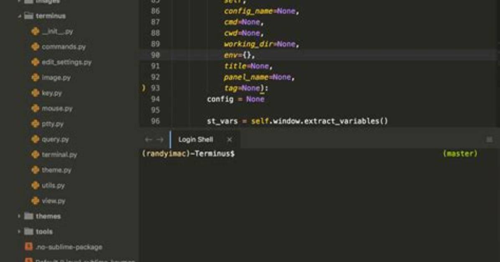Click the terminus folder icon
500x262 pixels.
point(29,15)
